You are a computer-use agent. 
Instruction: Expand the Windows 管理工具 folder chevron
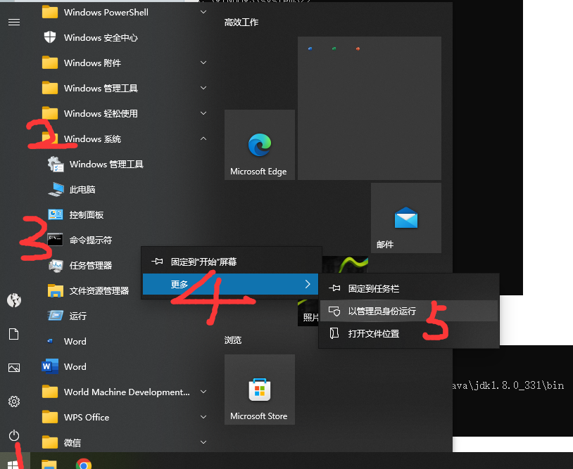(x=203, y=88)
